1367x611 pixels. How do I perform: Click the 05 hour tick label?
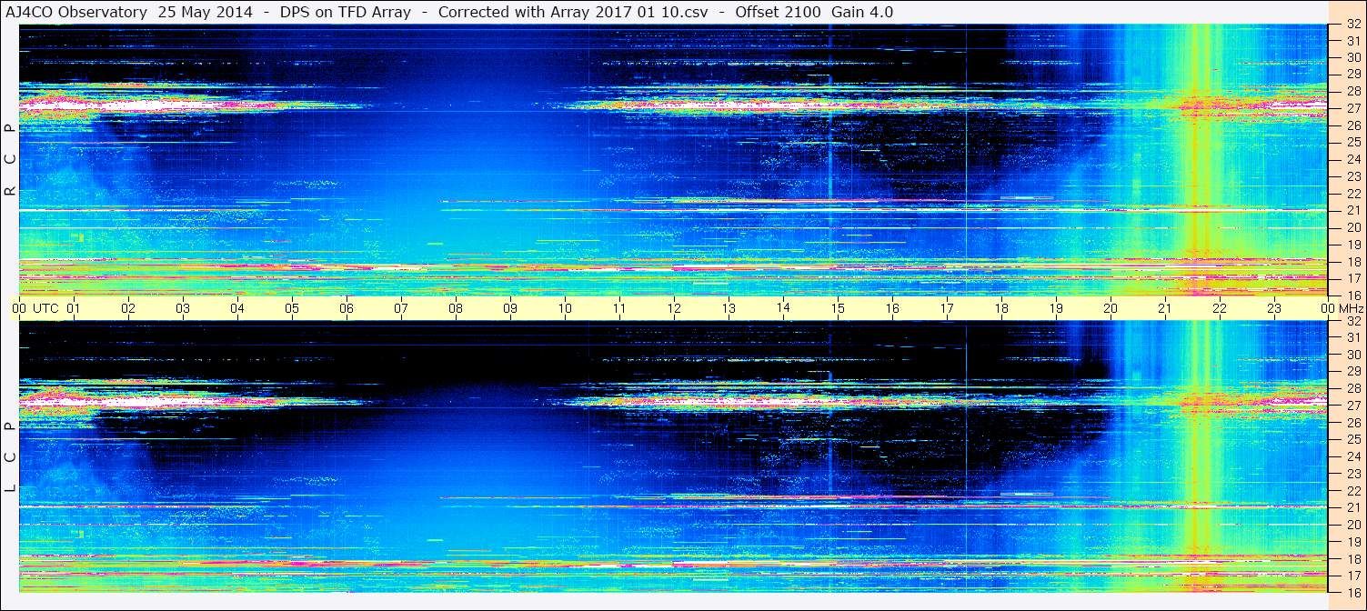(x=293, y=308)
